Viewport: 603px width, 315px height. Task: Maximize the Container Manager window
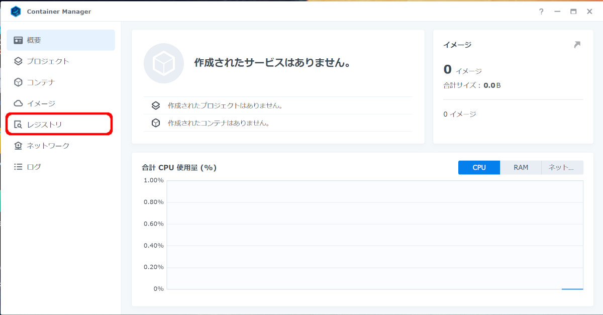pos(573,12)
